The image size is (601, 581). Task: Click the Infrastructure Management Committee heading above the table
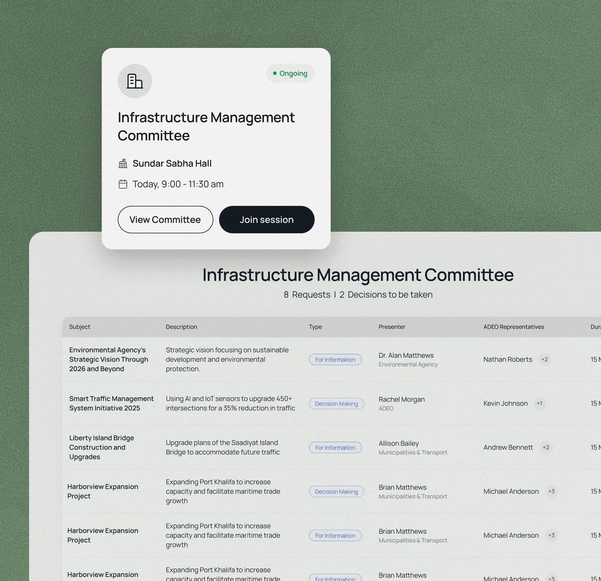click(358, 275)
